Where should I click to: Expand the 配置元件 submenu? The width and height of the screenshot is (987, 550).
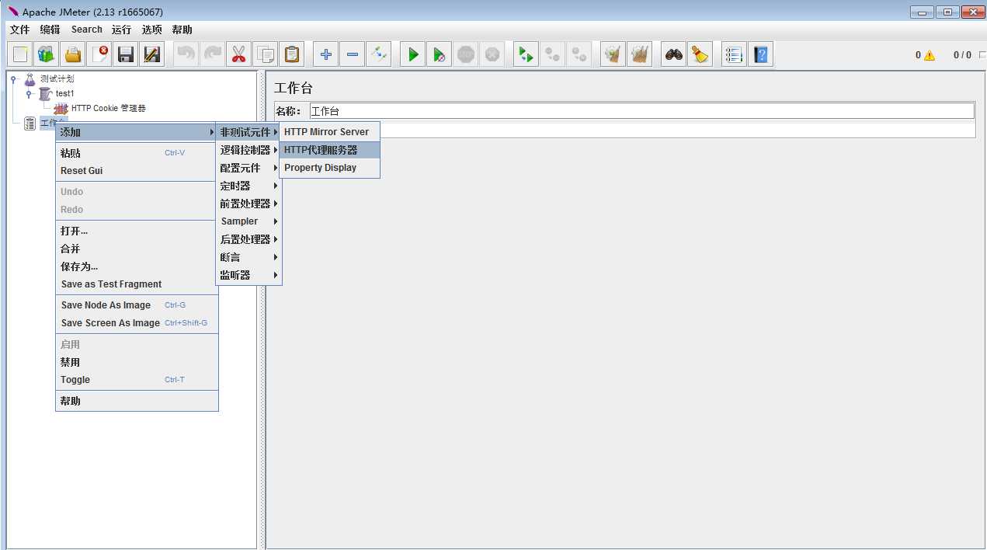pos(248,168)
